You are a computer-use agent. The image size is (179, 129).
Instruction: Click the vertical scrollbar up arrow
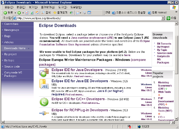(x=176, y=24)
